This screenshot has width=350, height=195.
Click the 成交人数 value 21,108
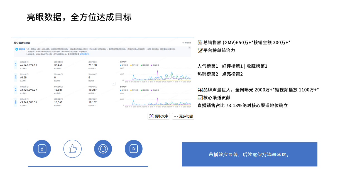[x=93, y=65]
